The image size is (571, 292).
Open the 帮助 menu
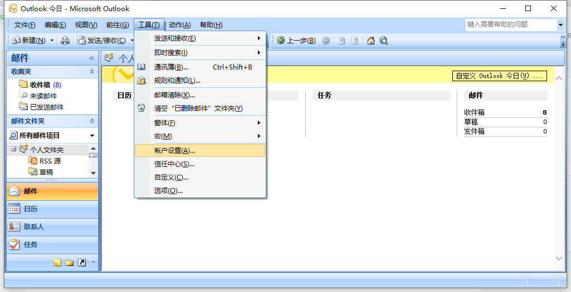point(211,24)
